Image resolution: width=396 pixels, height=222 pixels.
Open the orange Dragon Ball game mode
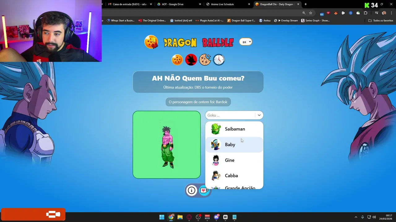point(177,60)
